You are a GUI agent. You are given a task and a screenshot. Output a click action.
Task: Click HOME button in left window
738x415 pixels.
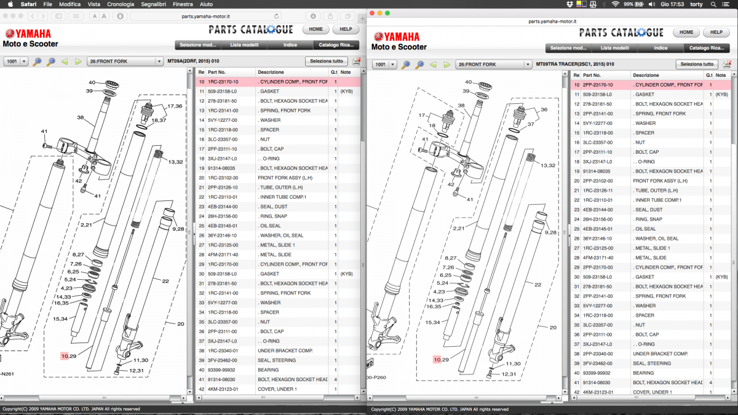click(316, 30)
